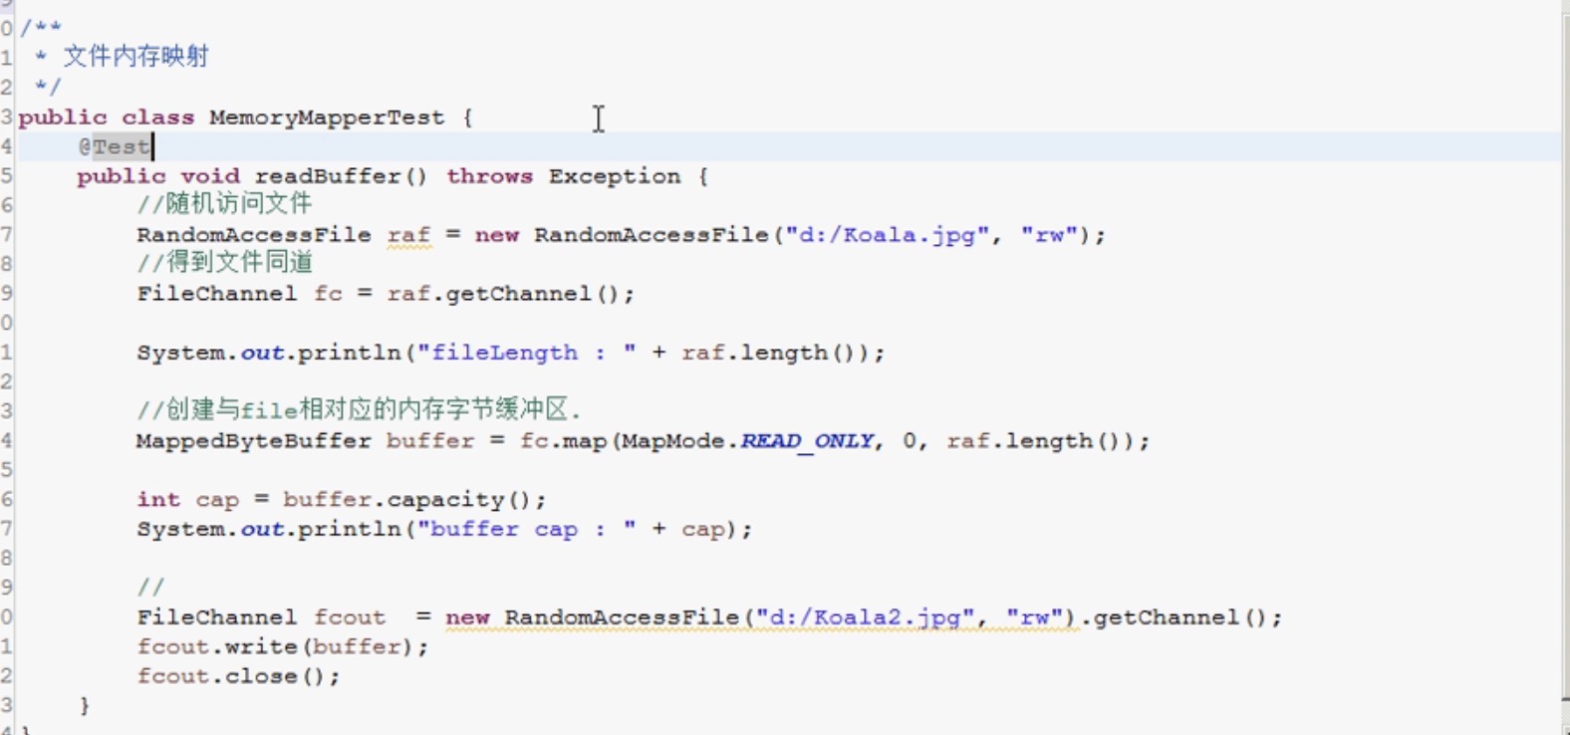Click the "buffer cap : " string

pos(526,529)
